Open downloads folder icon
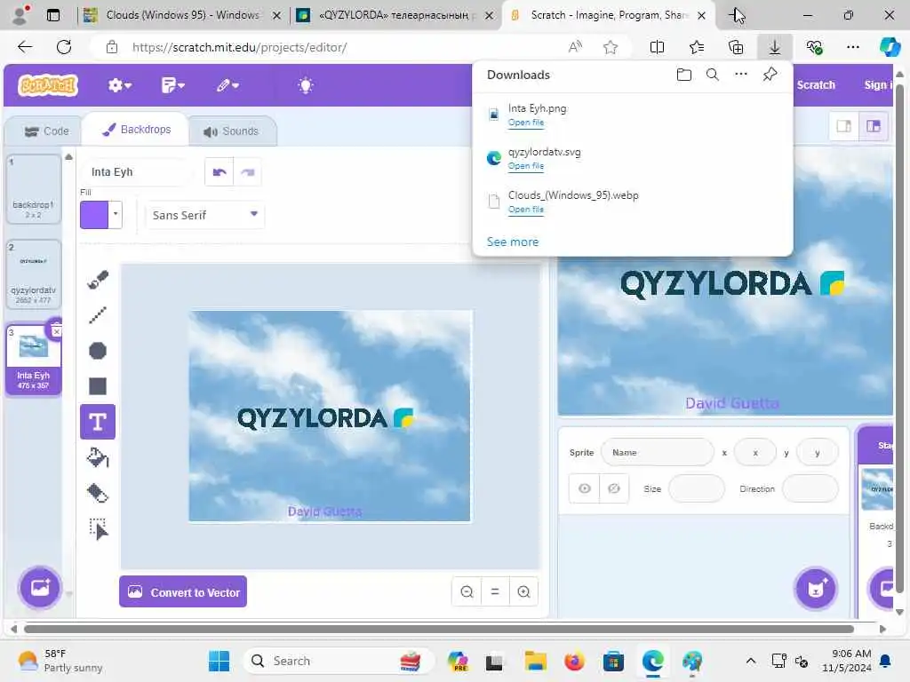 point(684,75)
